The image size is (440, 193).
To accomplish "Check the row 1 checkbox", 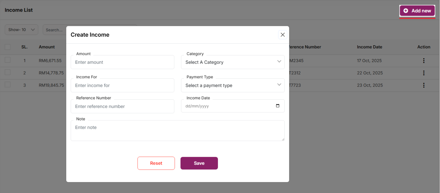I will click(8, 60).
